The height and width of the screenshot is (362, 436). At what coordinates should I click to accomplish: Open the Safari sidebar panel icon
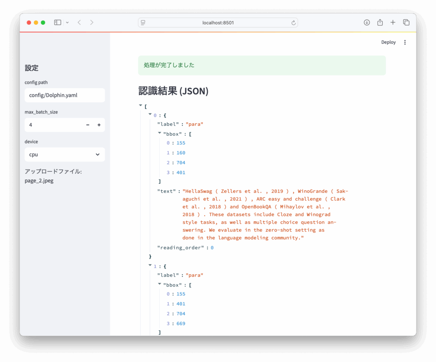coord(57,23)
